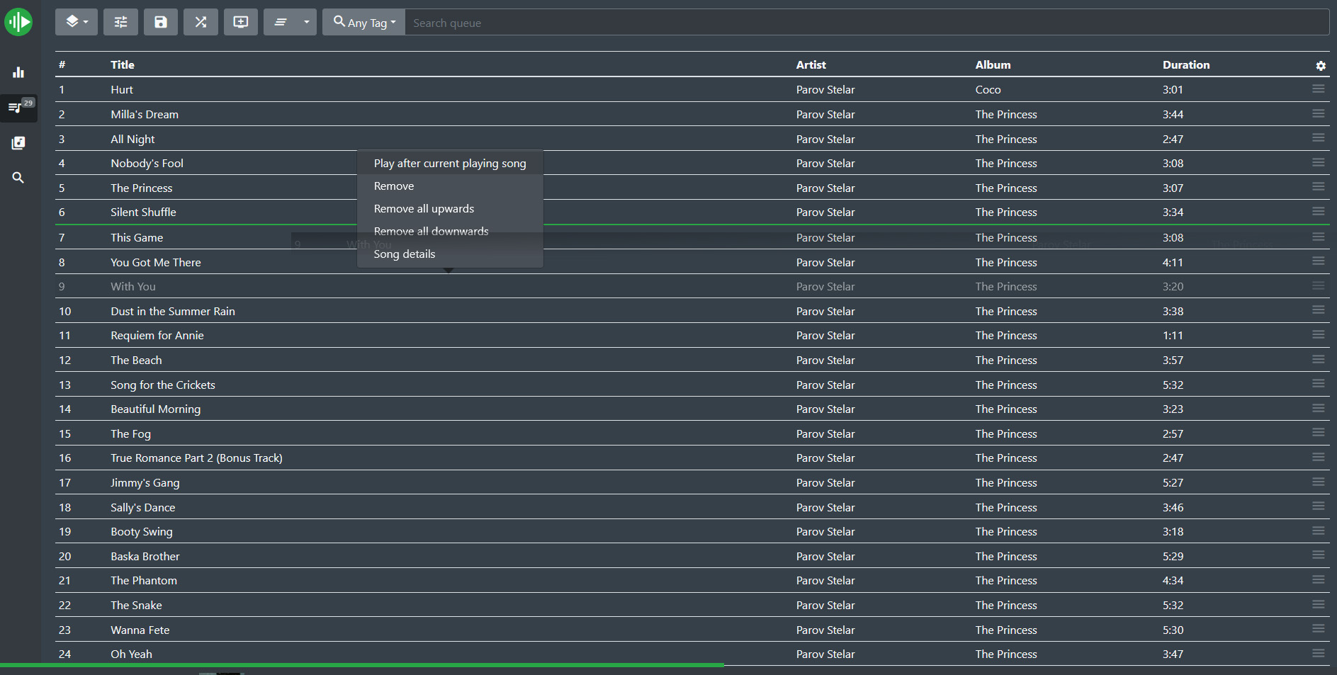Screen dimensions: 1337x675
Task: Click the handle icon on Jimmy's Gang row
Action: (1319, 482)
